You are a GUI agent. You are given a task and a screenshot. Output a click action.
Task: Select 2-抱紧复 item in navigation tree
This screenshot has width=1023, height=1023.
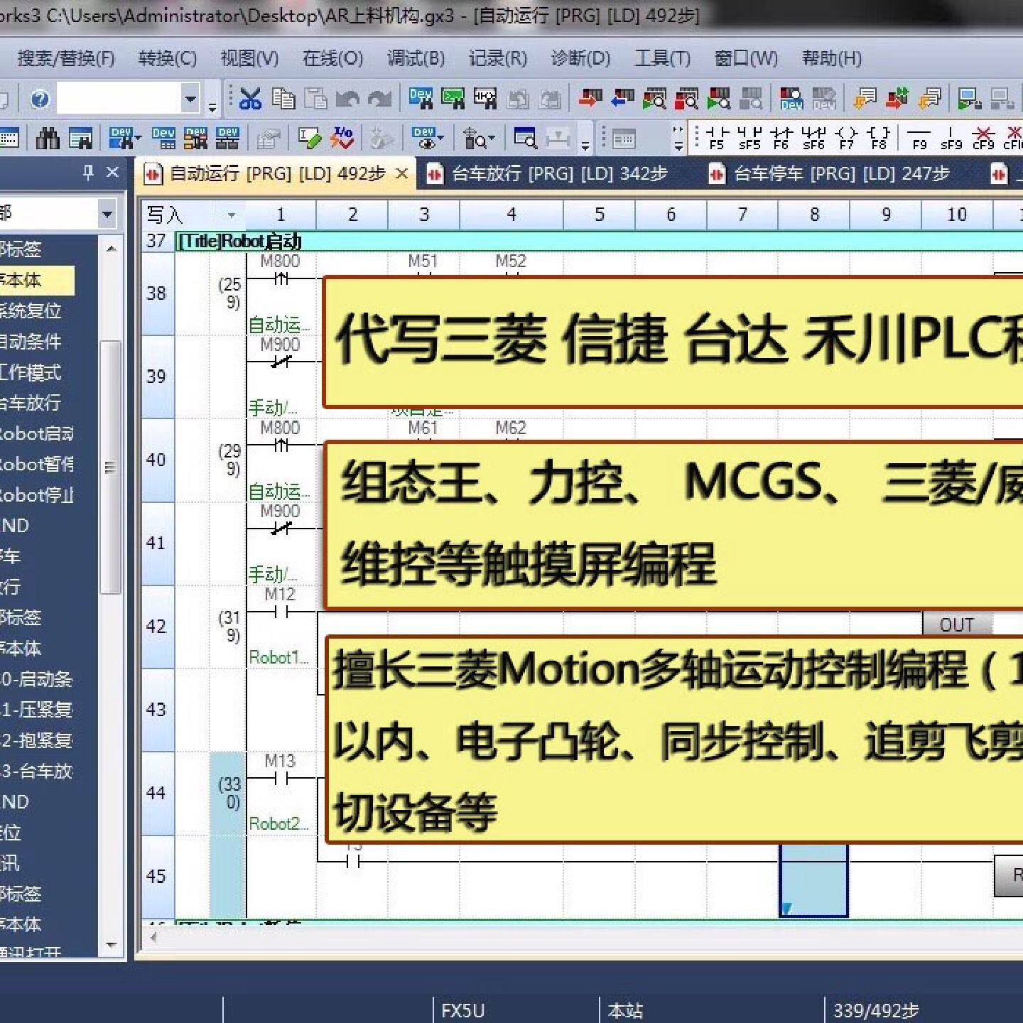pyautogui.click(x=37, y=740)
